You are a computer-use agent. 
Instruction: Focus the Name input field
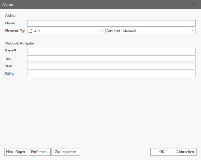[x=111, y=23]
